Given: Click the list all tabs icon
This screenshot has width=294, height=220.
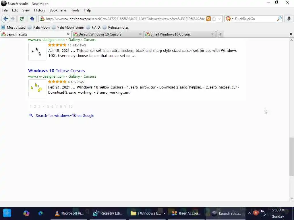Looking at the screenshot, I should coord(291,34).
